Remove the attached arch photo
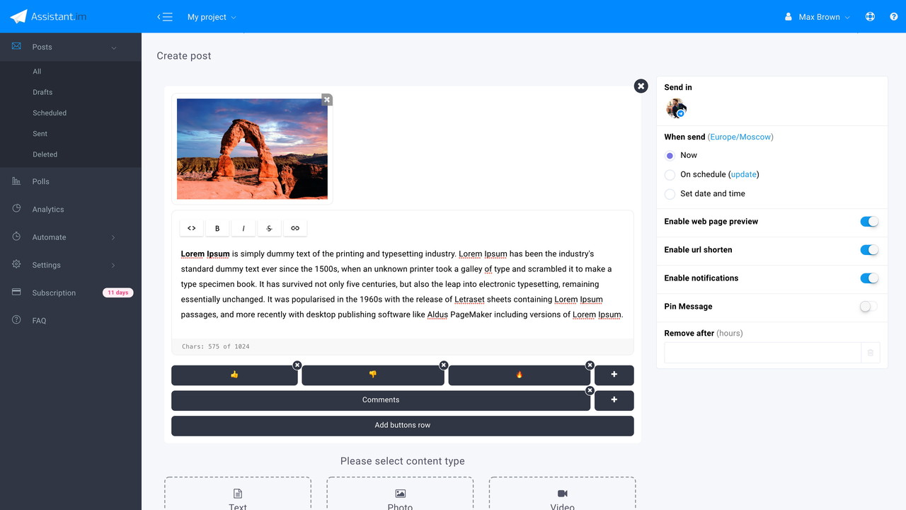 click(x=326, y=100)
